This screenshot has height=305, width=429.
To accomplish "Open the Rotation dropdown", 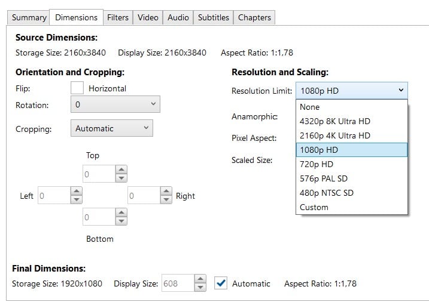I will [115, 104].
